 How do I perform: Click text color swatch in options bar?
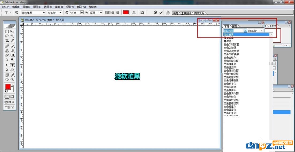click(126, 12)
